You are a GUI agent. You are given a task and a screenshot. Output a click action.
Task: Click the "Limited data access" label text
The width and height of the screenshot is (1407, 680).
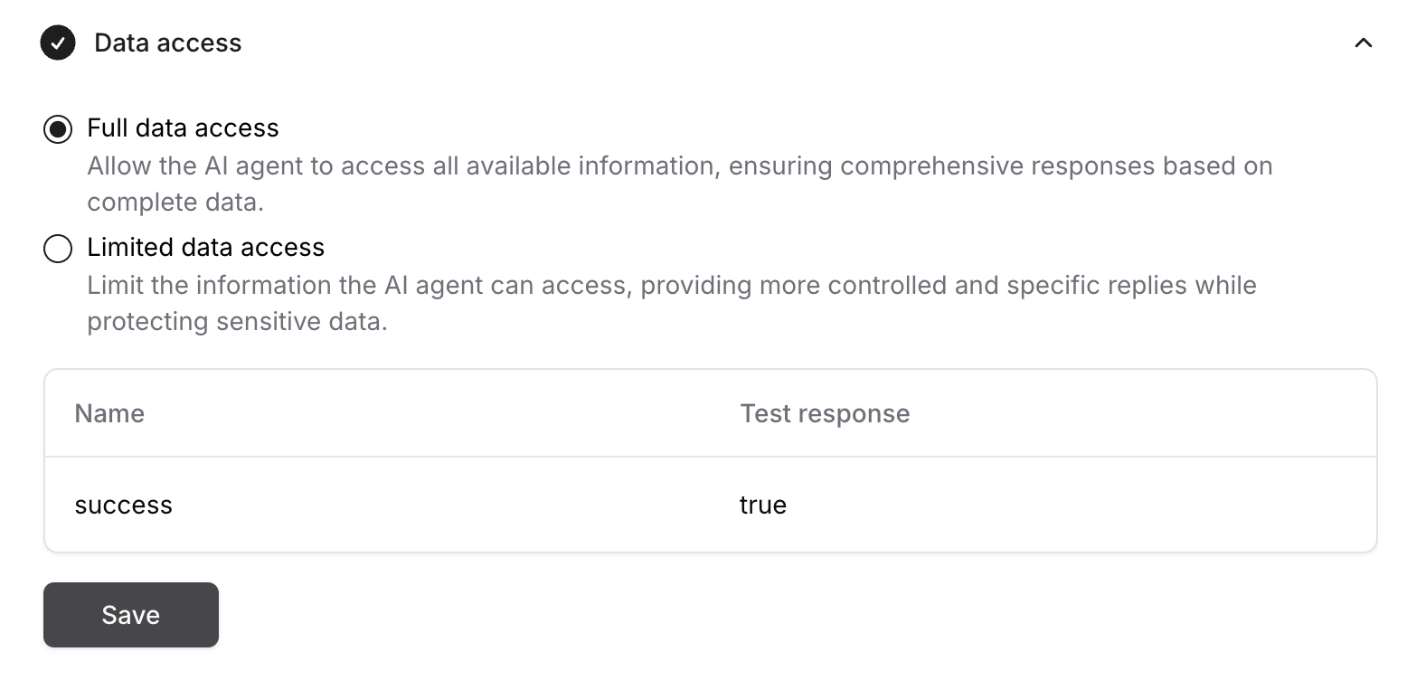pos(205,248)
